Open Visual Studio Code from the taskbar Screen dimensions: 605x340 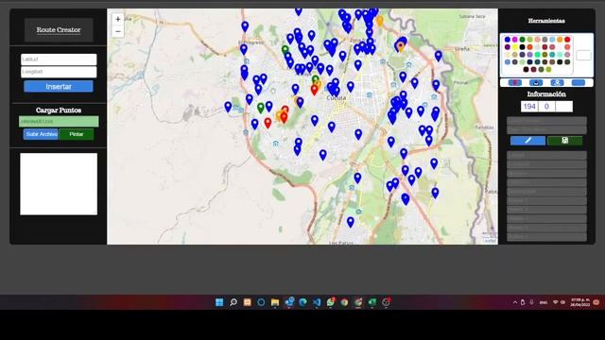[x=317, y=302]
